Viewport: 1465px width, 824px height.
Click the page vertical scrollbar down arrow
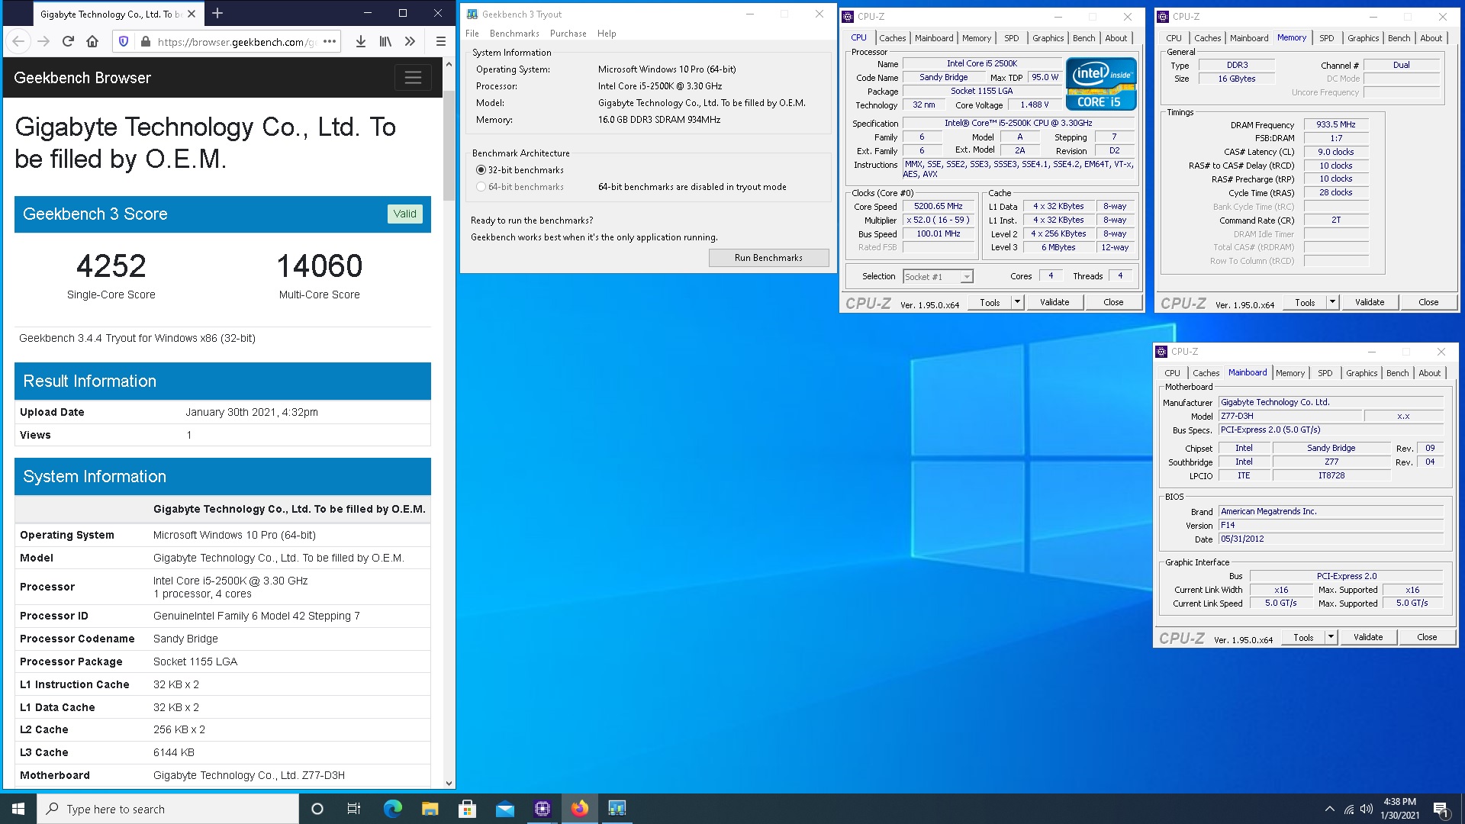coord(449,783)
